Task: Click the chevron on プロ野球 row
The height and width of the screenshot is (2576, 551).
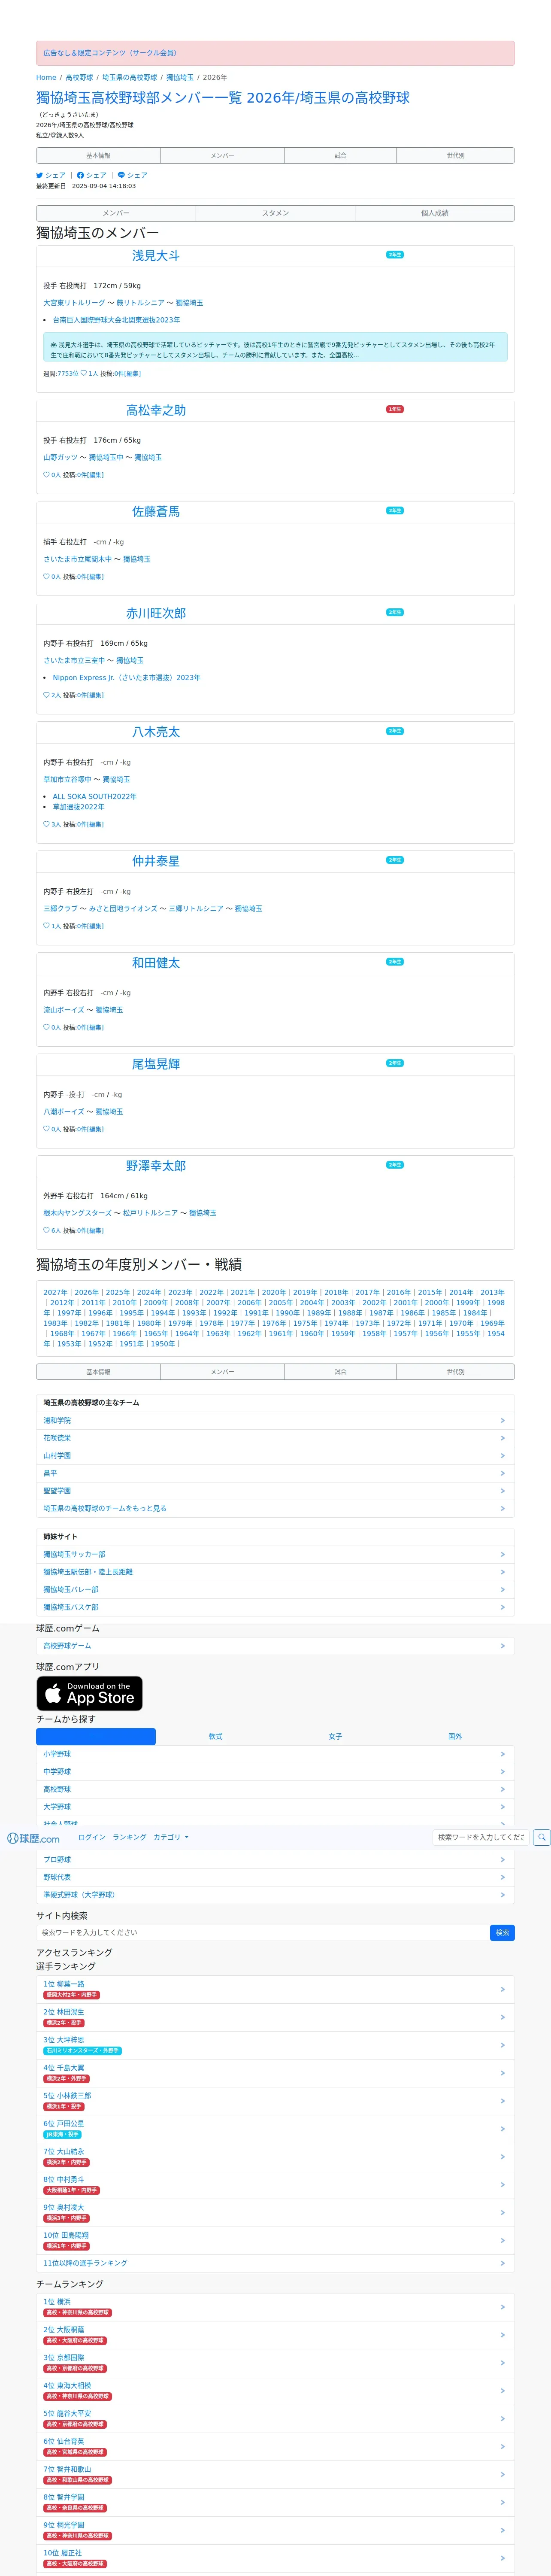Action: (x=502, y=1860)
